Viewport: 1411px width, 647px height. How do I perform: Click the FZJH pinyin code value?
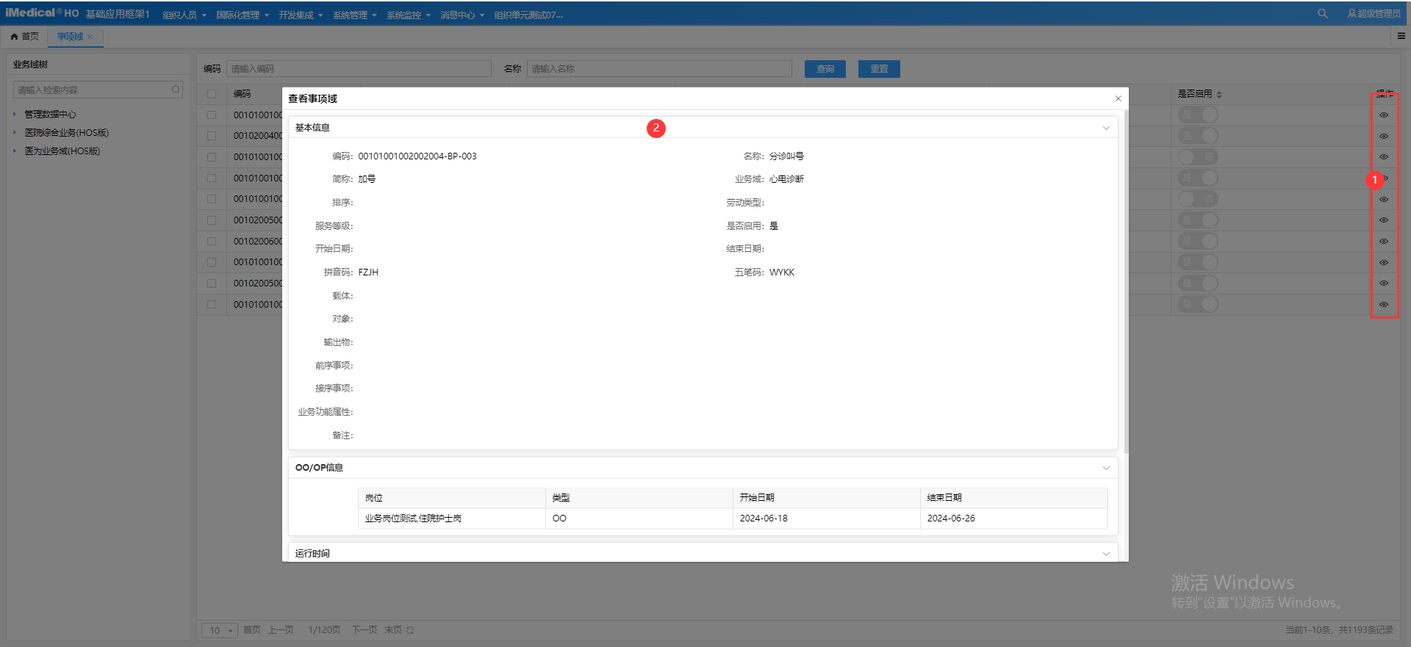click(368, 272)
